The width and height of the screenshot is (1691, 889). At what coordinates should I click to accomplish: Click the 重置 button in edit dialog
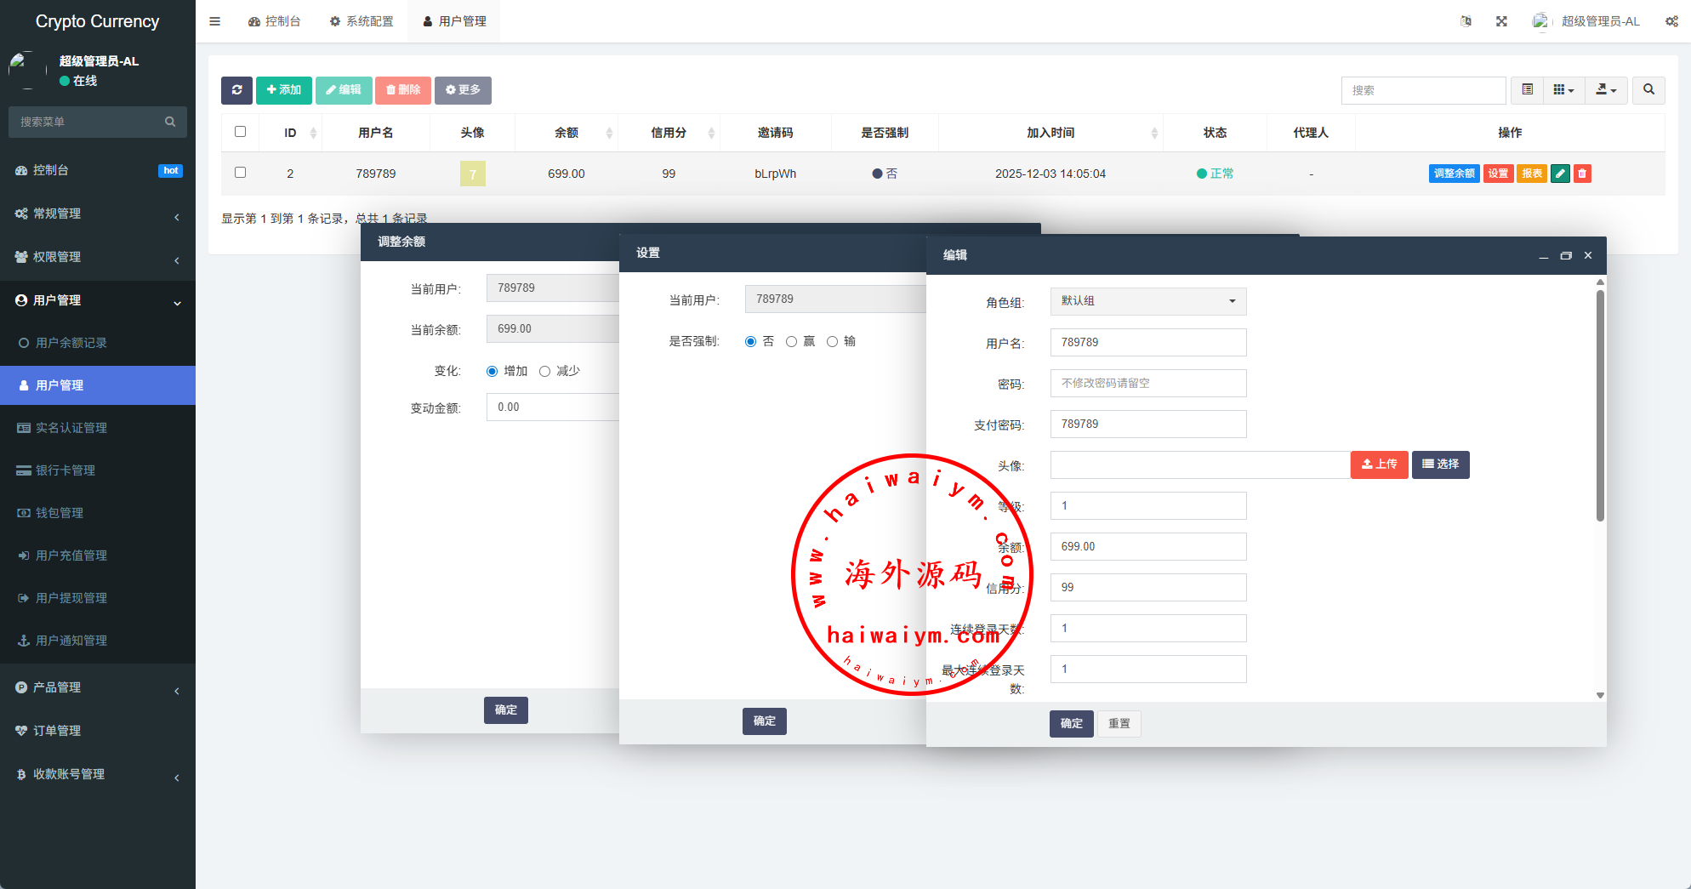point(1119,724)
